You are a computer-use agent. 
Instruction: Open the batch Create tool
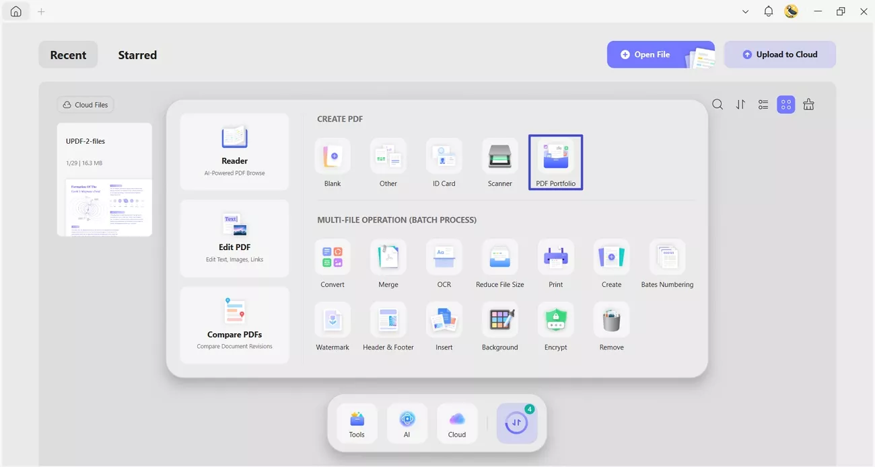tap(612, 264)
